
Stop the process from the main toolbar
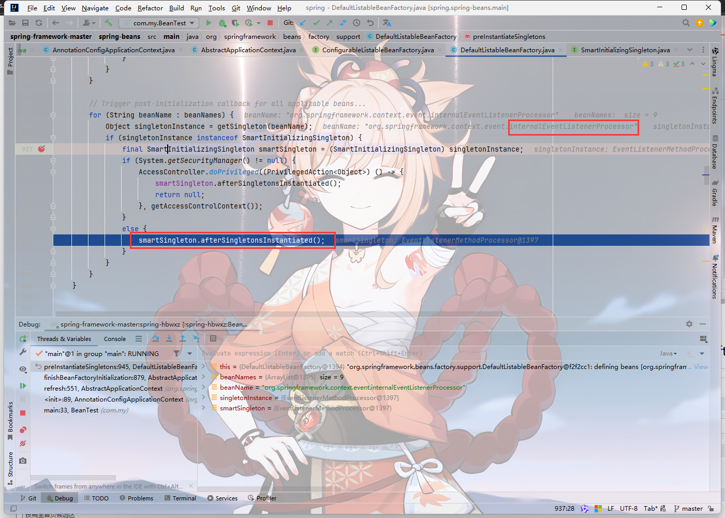pyautogui.click(x=270, y=23)
